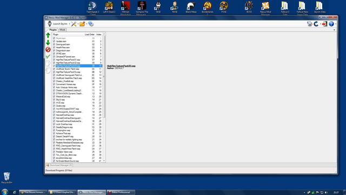Click the computer/globe icon at toolbar right
The width and height of the screenshot is (346, 195).
point(310,24)
